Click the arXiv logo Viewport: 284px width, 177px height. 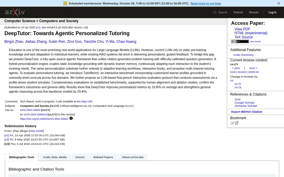(x=15, y=12)
